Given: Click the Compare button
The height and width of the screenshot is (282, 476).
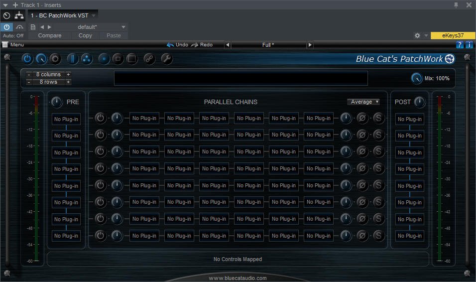Looking at the screenshot, I should tap(50, 35).
